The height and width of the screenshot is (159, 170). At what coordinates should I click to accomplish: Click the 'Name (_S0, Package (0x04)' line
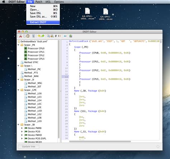click(x=90, y=91)
